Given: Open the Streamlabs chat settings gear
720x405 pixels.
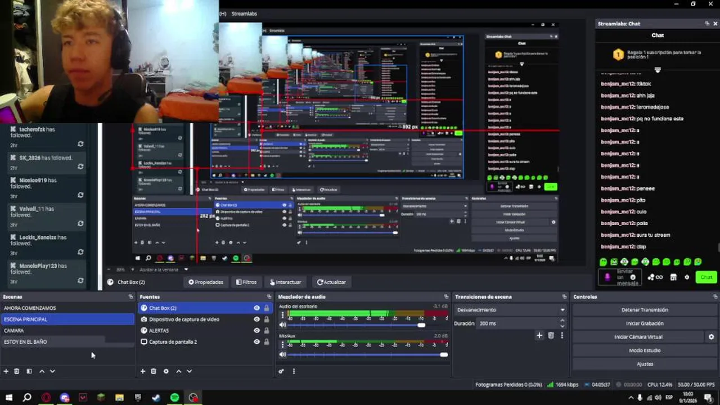Looking at the screenshot, I should coord(687,277).
